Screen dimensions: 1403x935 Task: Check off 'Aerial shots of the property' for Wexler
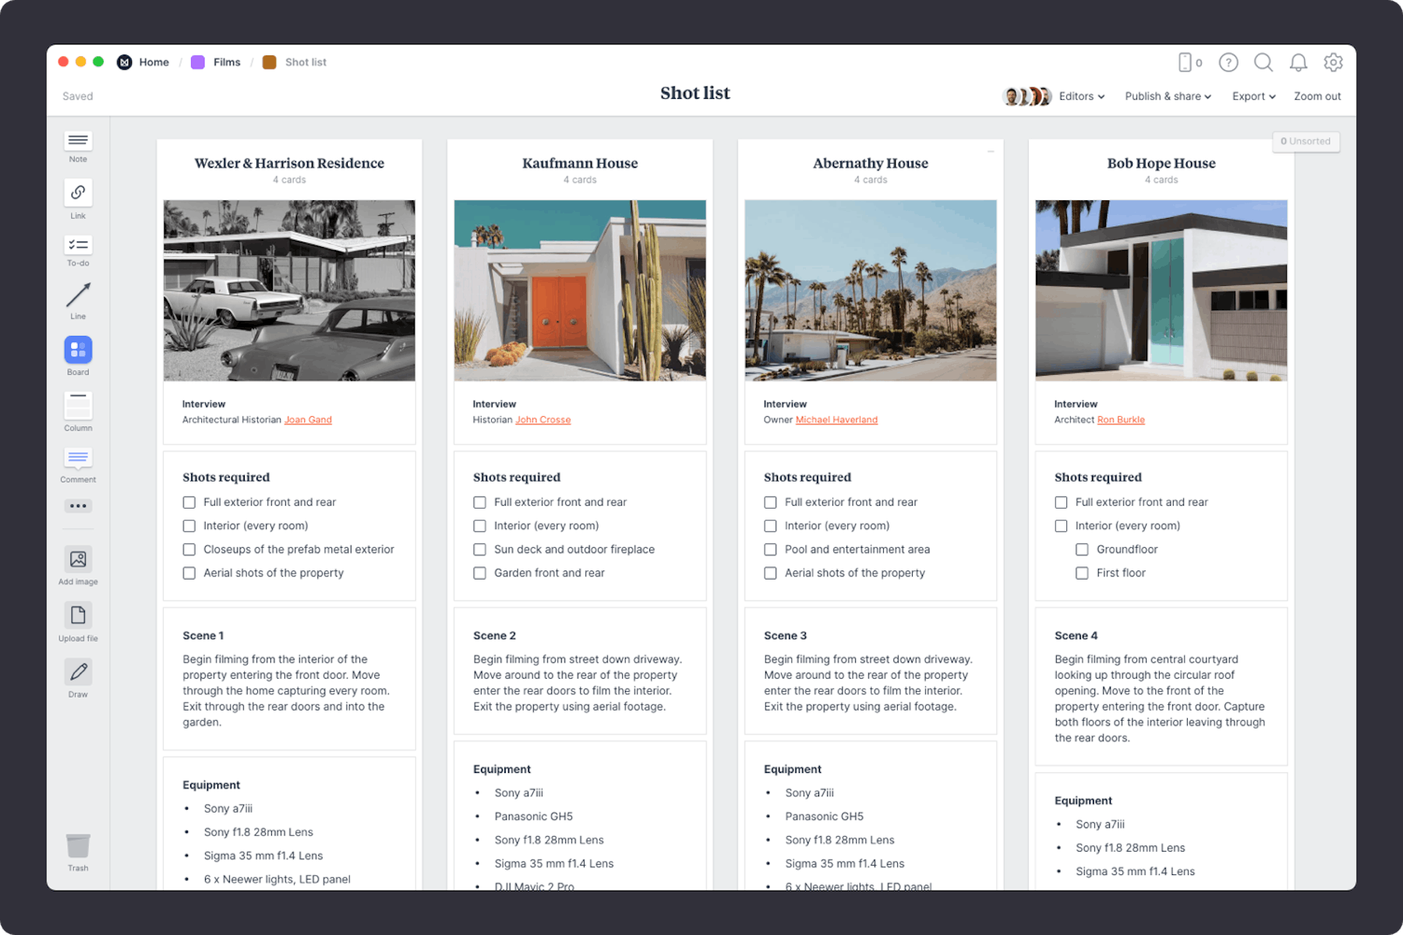point(189,573)
